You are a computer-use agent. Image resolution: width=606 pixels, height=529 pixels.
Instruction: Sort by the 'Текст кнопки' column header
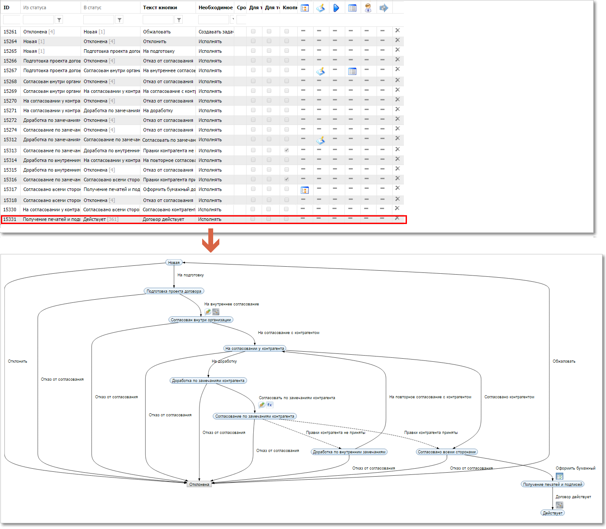pos(160,7)
